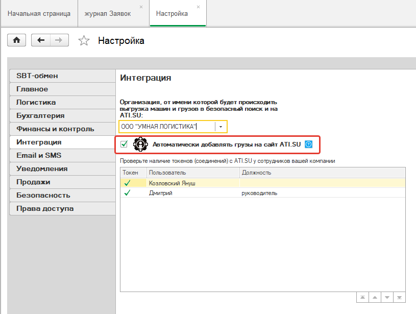Move selected row up one

pos(375,297)
